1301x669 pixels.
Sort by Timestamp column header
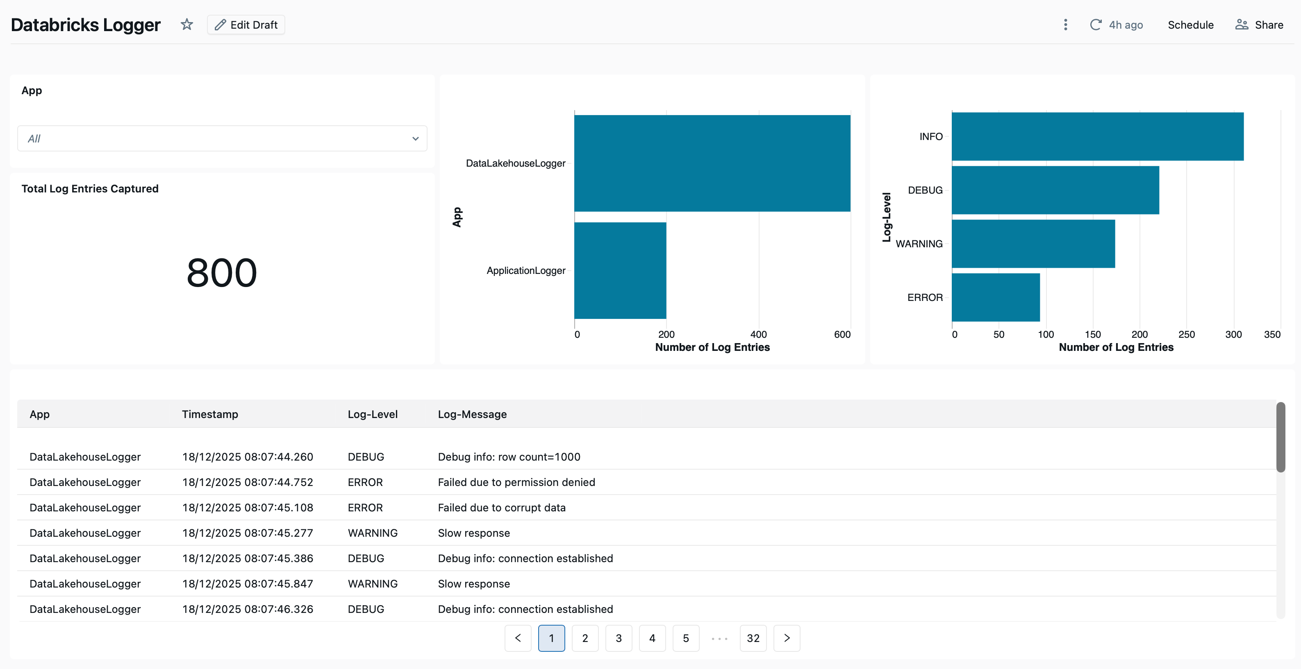click(209, 414)
